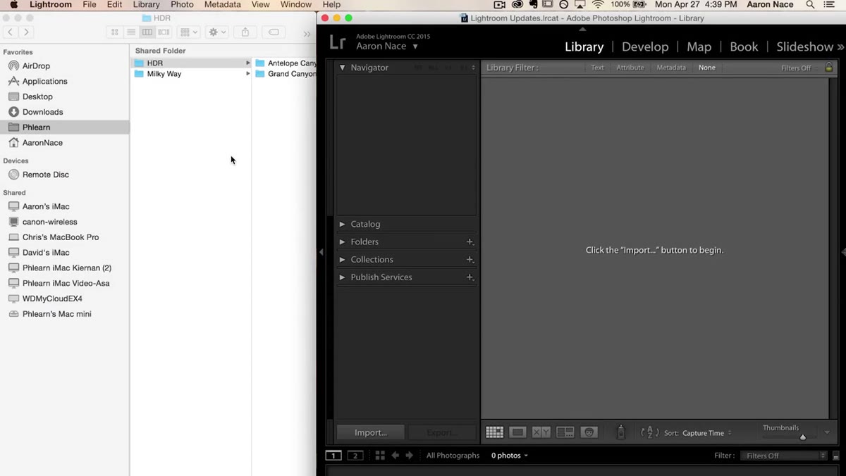Switch to the Book module
The height and width of the screenshot is (476, 846).
744,46
